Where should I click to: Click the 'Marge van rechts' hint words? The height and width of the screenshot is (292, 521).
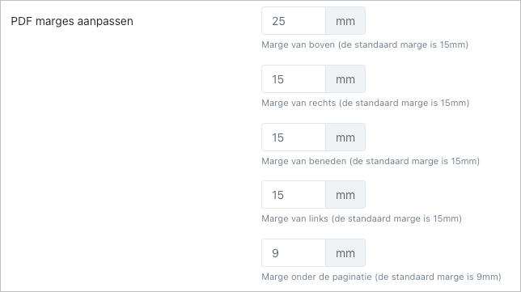click(299, 103)
